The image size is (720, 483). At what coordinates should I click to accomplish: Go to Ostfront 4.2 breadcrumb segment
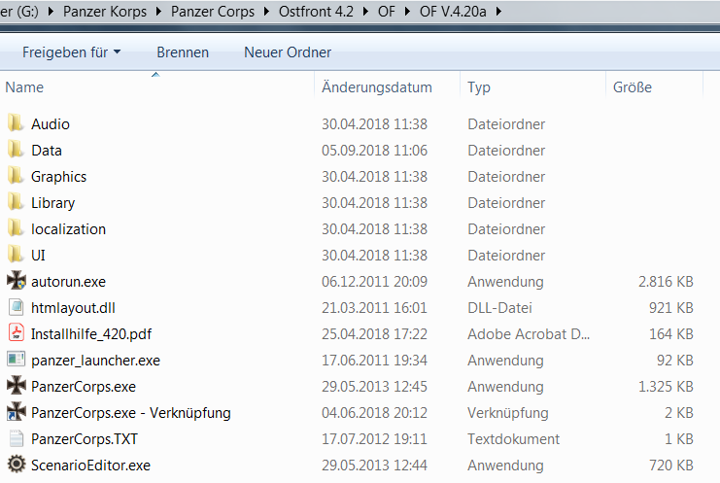pyautogui.click(x=316, y=12)
